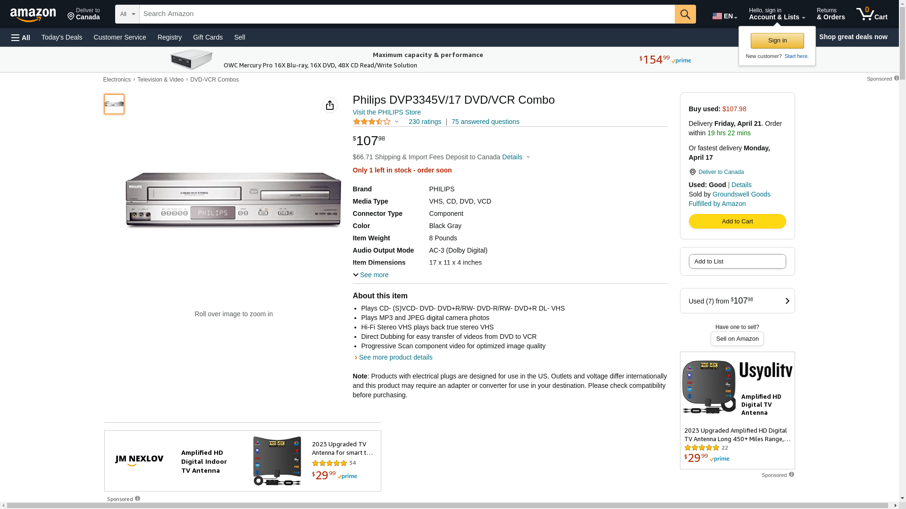Open Gift Cards
The image size is (906, 509).
[x=208, y=37]
